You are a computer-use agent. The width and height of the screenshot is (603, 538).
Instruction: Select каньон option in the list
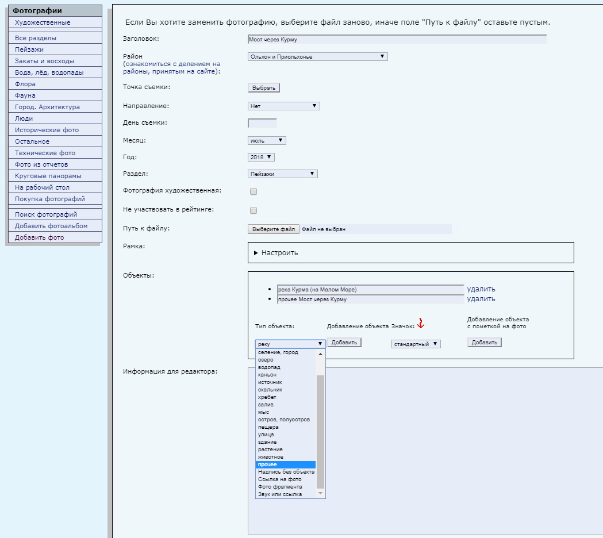pos(286,375)
